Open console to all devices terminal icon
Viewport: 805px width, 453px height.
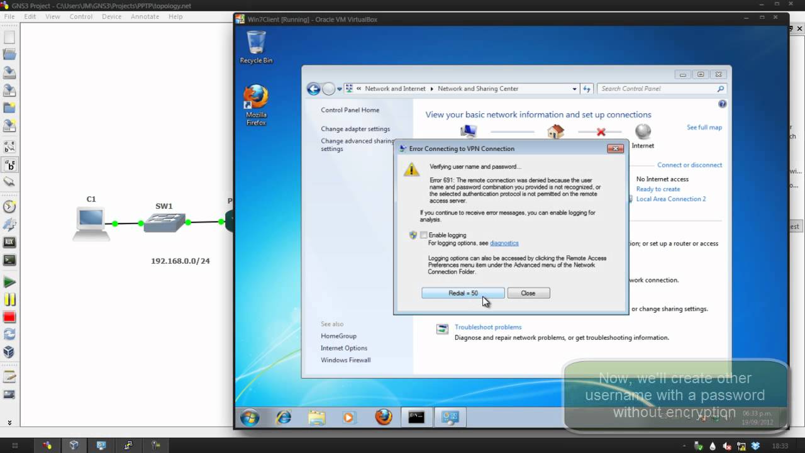pyautogui.click(x=9, y=259)
